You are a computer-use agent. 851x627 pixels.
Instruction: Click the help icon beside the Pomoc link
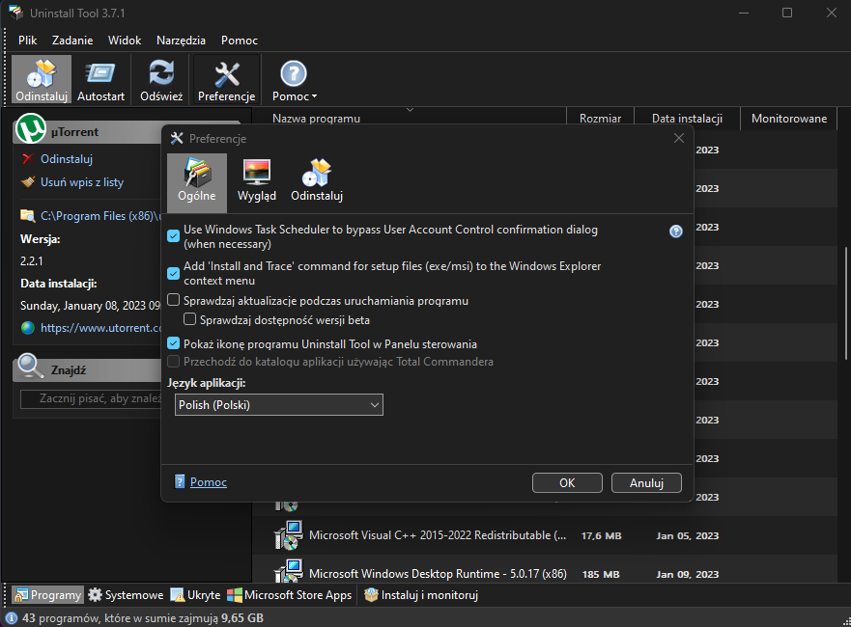(x=180, y=481)
